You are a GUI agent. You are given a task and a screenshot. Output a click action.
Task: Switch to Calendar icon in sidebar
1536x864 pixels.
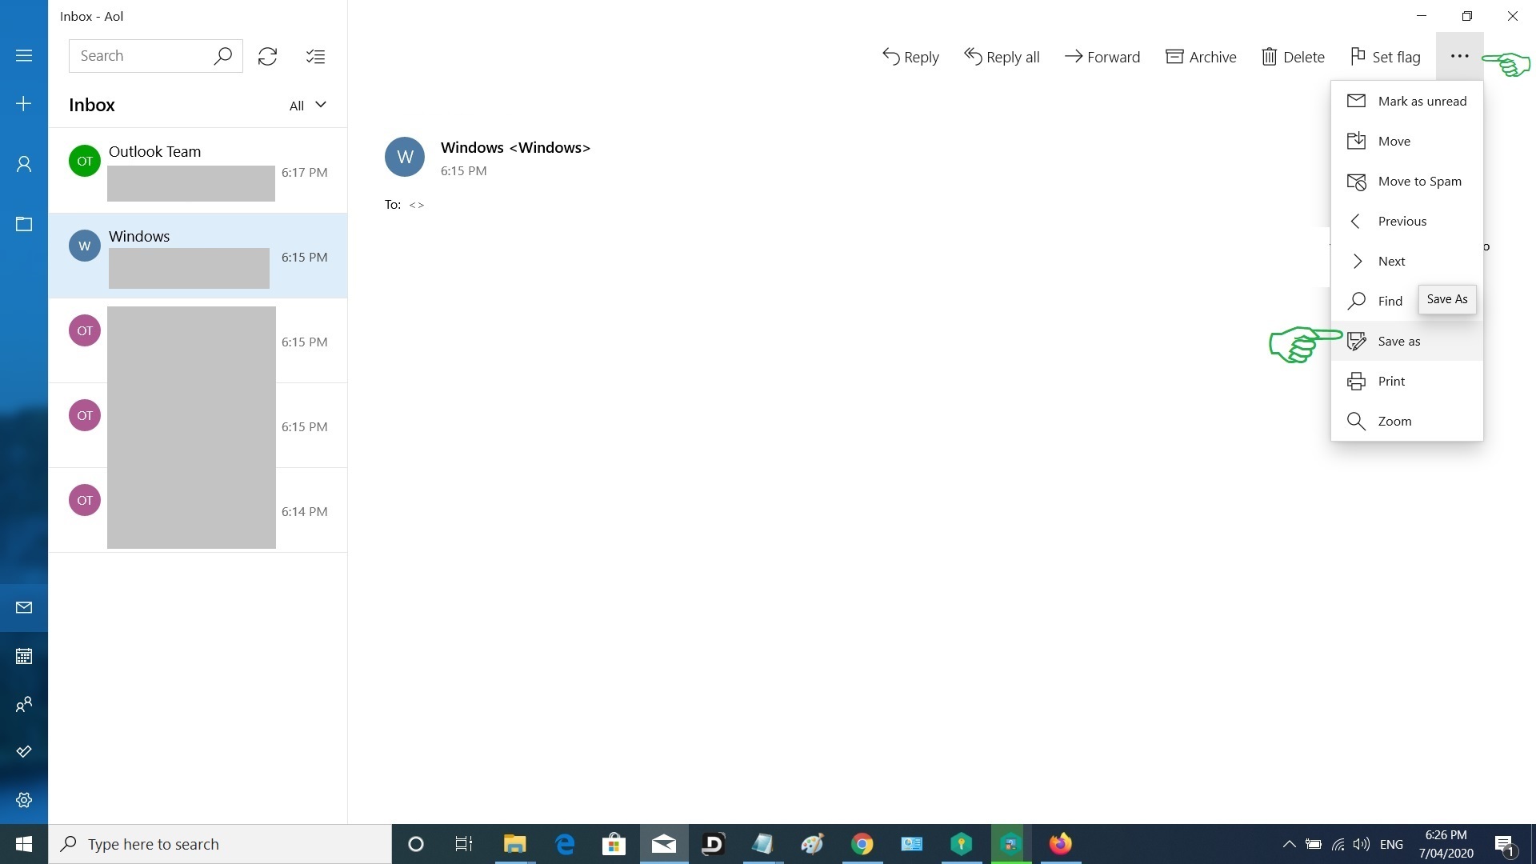(x=24, y=656)
